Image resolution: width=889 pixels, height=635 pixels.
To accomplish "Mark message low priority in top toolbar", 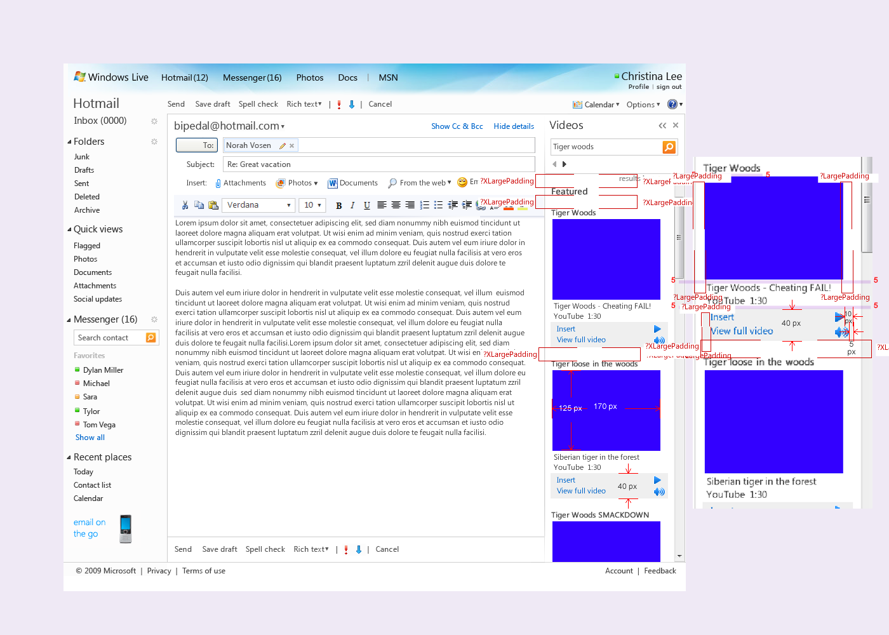I will click(352, 105).
